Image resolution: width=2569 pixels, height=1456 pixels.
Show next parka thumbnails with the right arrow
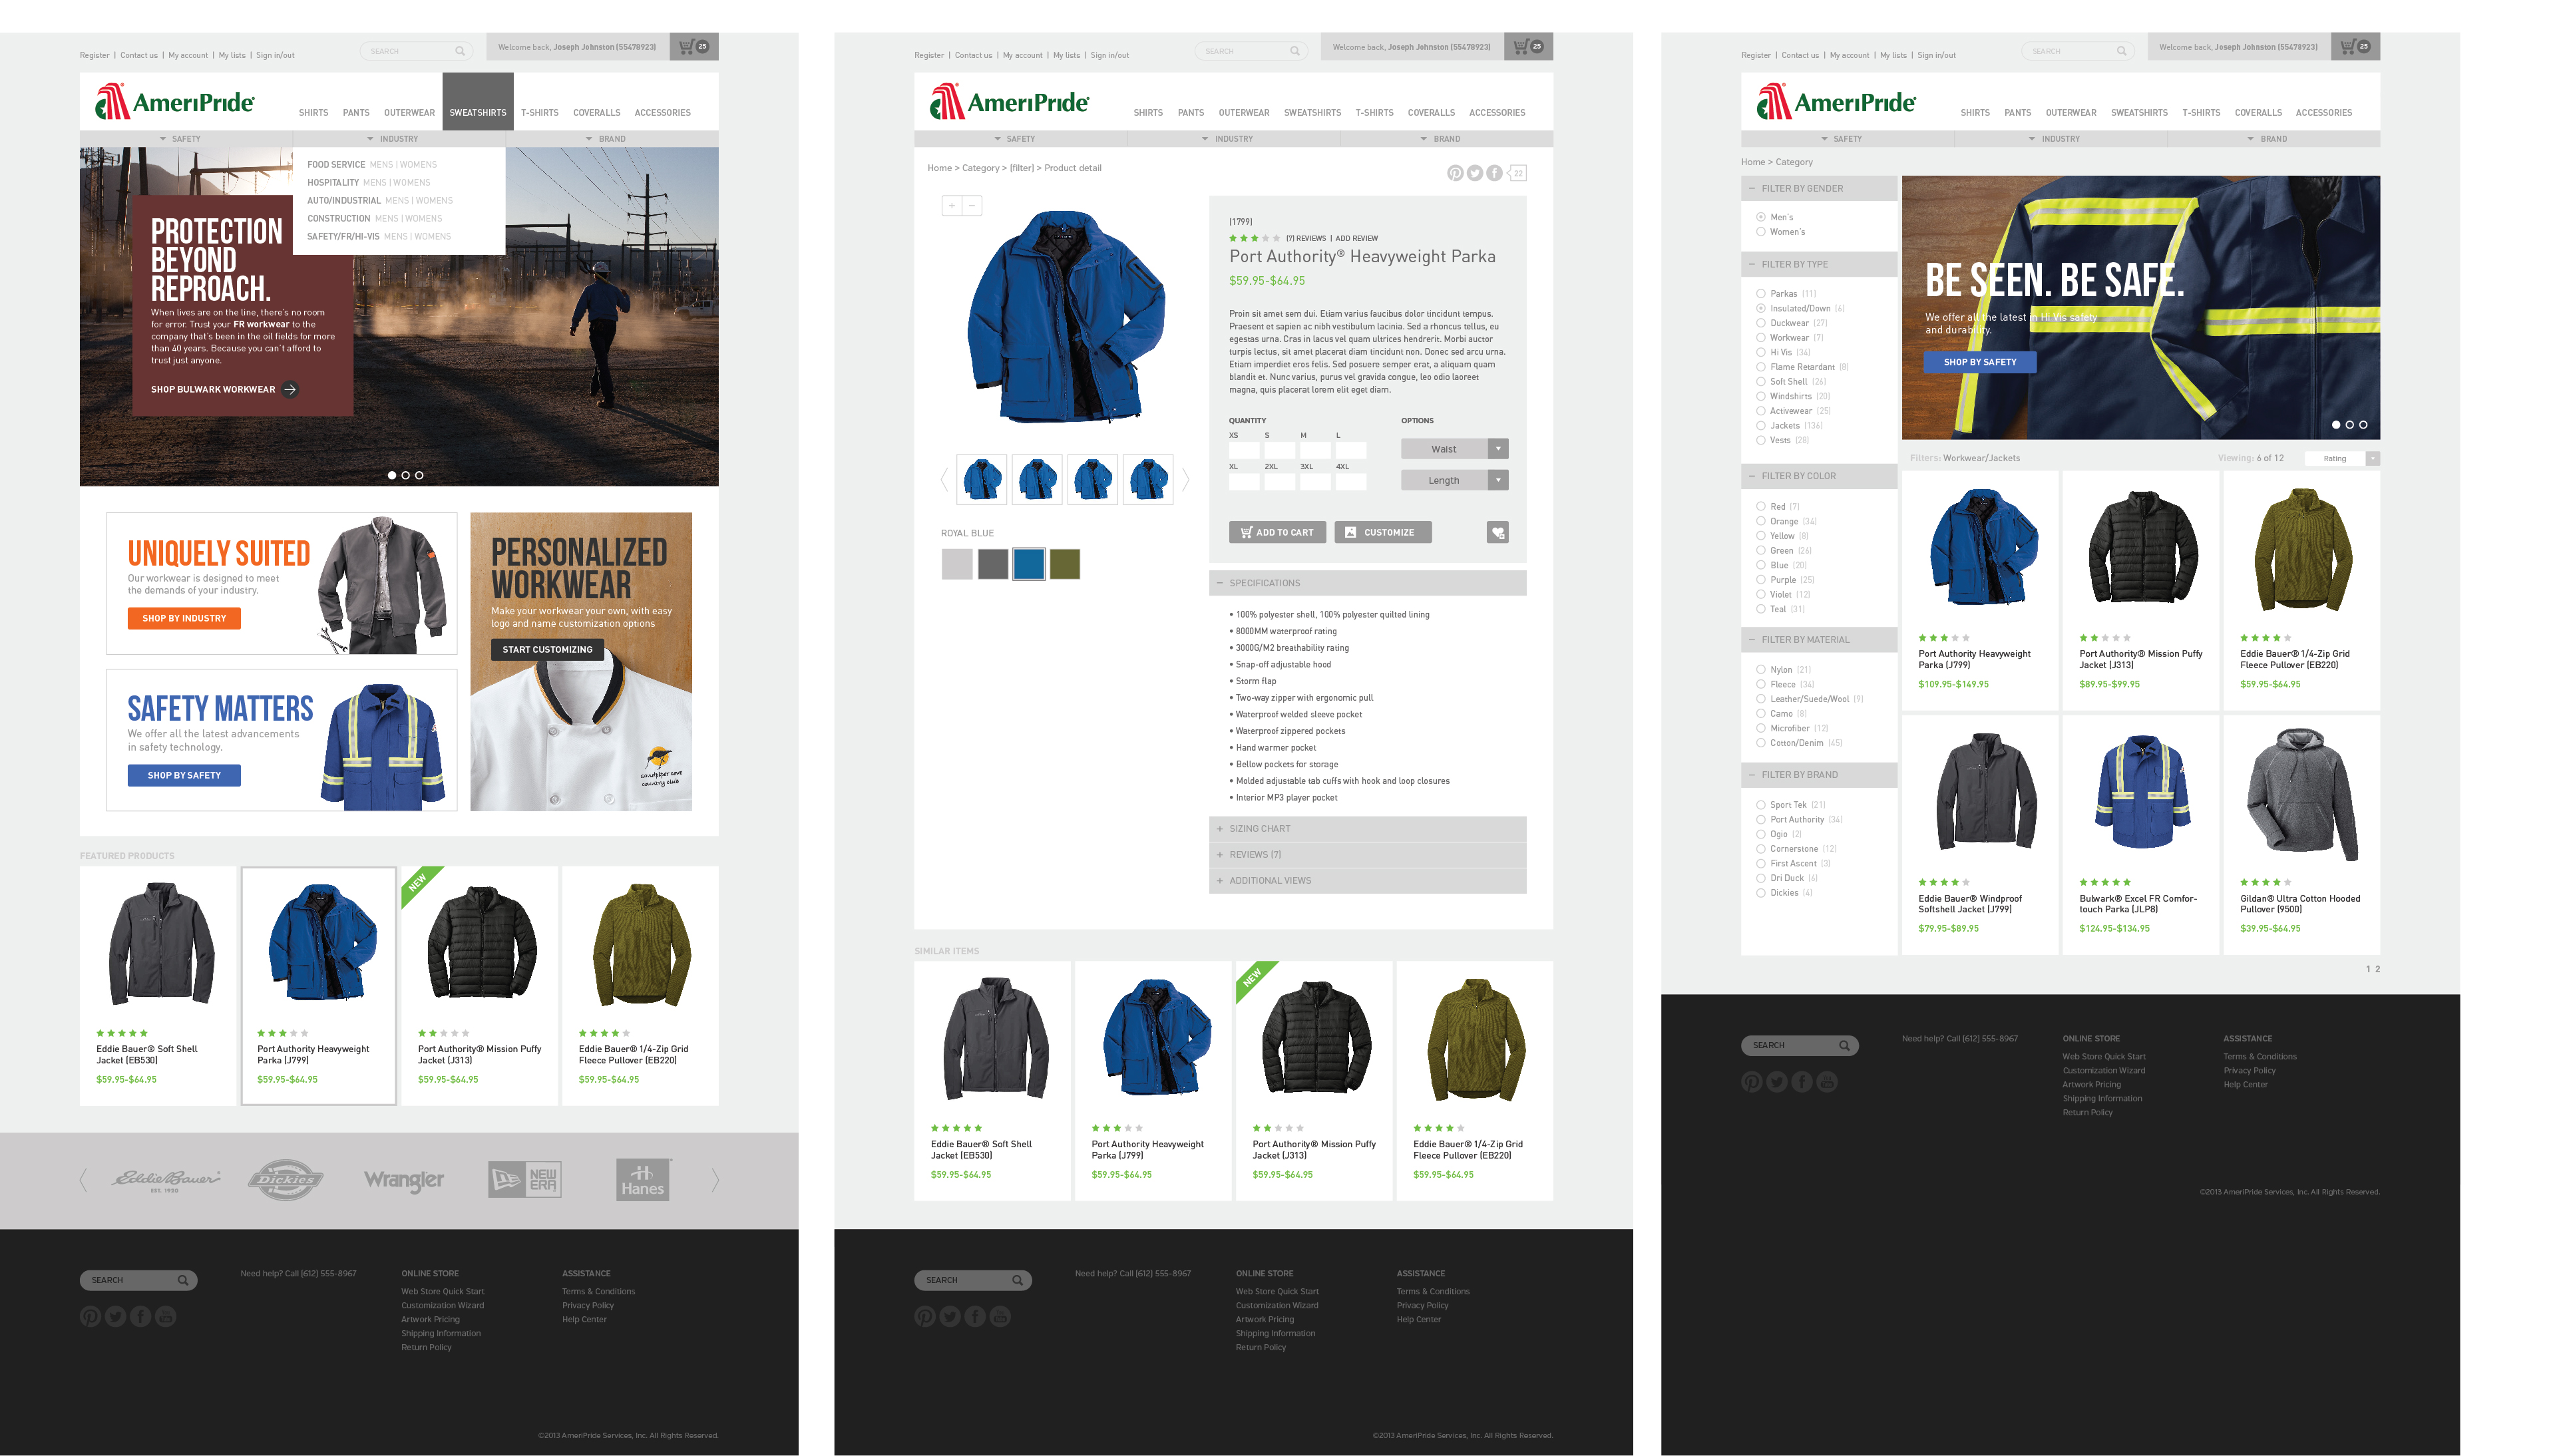[x=1186, y=479]
